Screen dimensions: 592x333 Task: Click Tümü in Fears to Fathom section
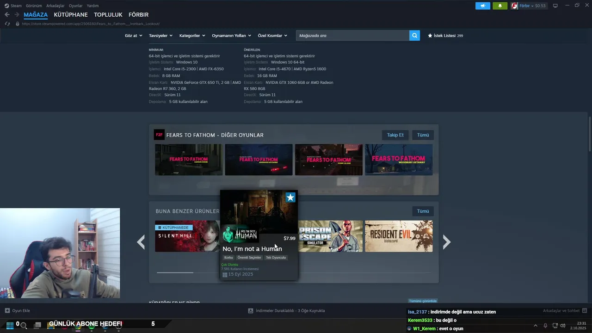(x=423, y=135)
